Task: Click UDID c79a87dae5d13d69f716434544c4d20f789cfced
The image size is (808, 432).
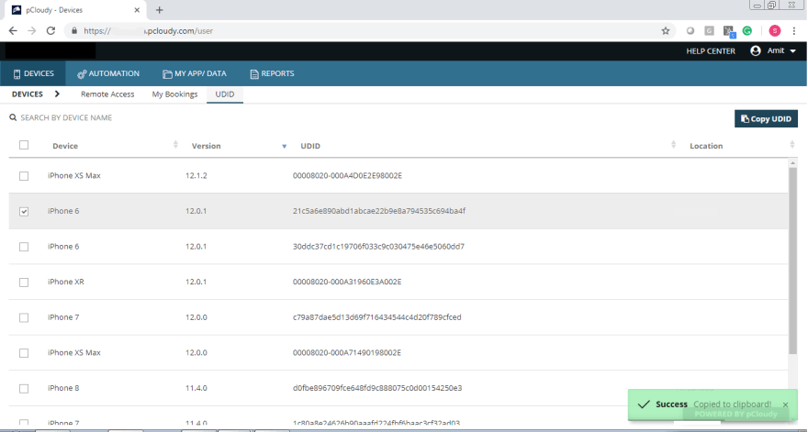Action: click(377, 317)
